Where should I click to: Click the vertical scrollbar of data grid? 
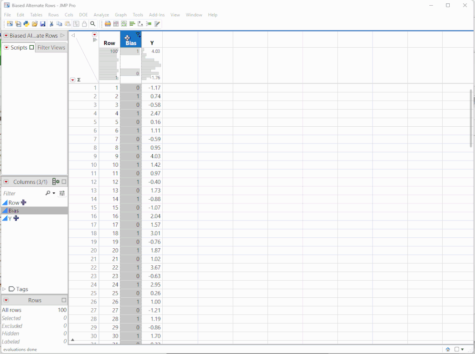(471, 118)
